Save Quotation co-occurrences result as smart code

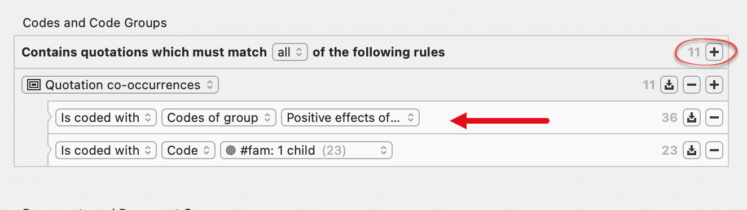[669, 85]
